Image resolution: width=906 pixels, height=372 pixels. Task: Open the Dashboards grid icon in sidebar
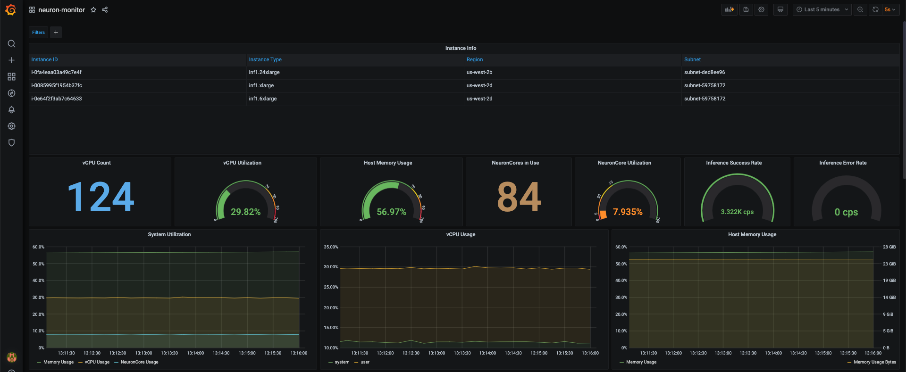[12, 77]
